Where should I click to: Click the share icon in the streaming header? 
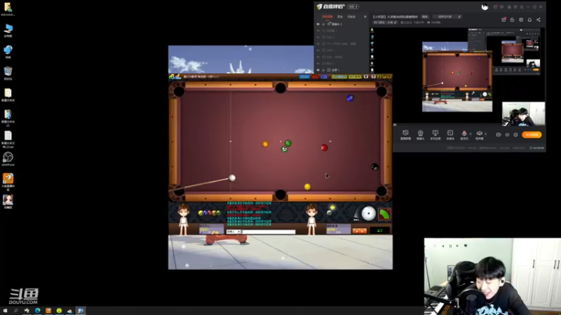pos(539,20)
